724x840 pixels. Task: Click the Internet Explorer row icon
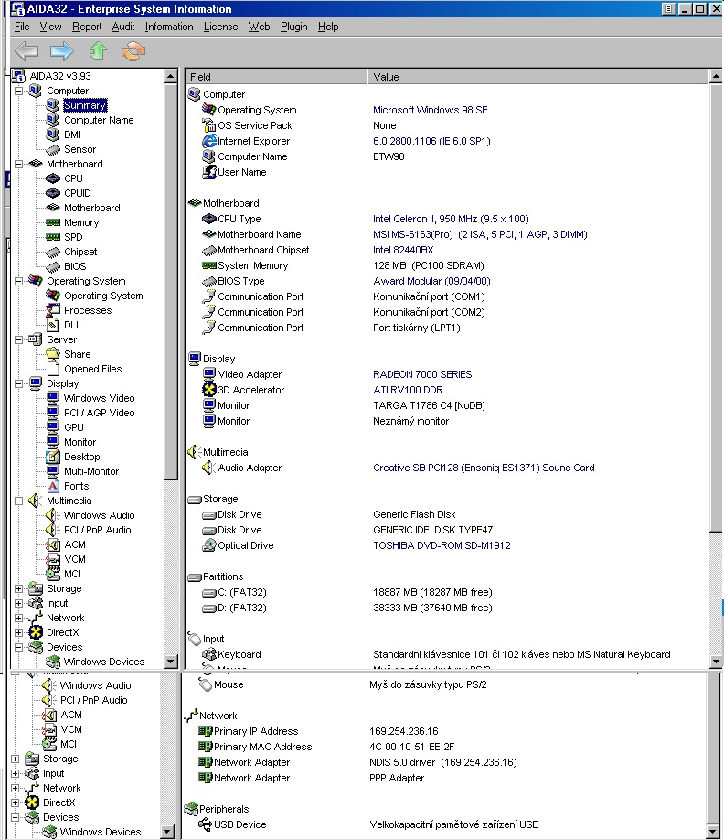pos(208,141)
